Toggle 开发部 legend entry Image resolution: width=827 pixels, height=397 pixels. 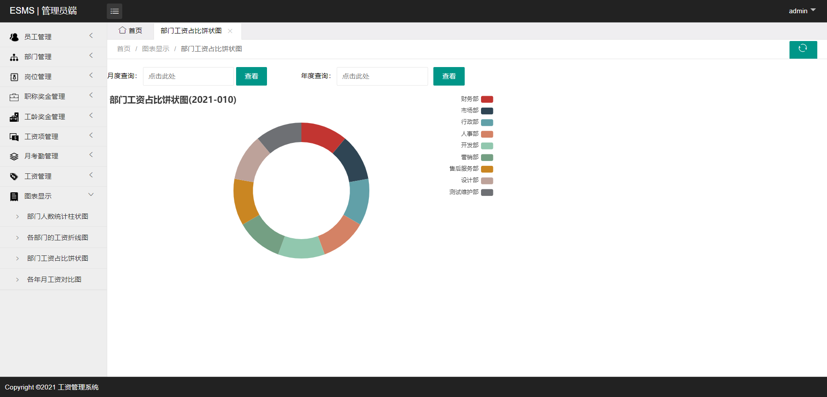coord(477,146)
